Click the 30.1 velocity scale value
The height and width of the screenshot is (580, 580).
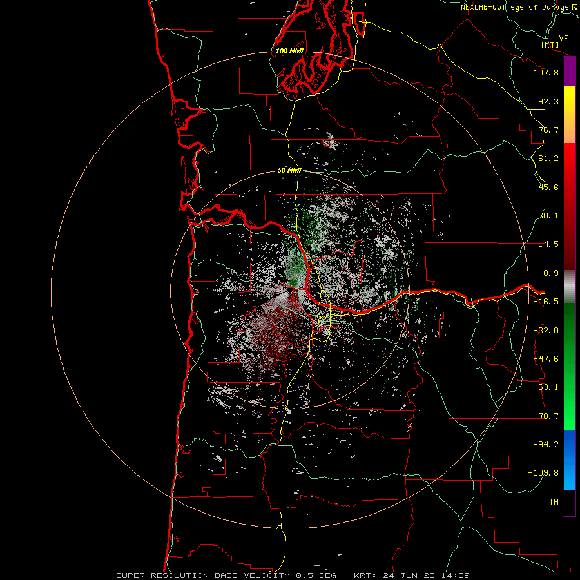[x=548, y=216]
